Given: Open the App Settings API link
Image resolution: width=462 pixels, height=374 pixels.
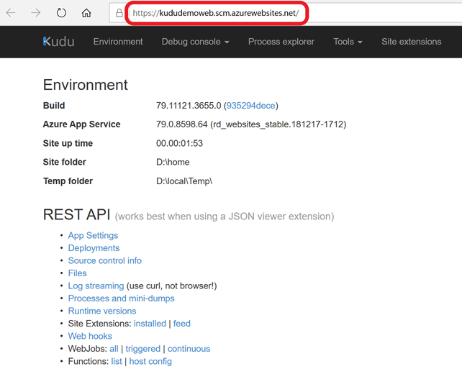Looking at the screenshot, I should pos(93,235).
